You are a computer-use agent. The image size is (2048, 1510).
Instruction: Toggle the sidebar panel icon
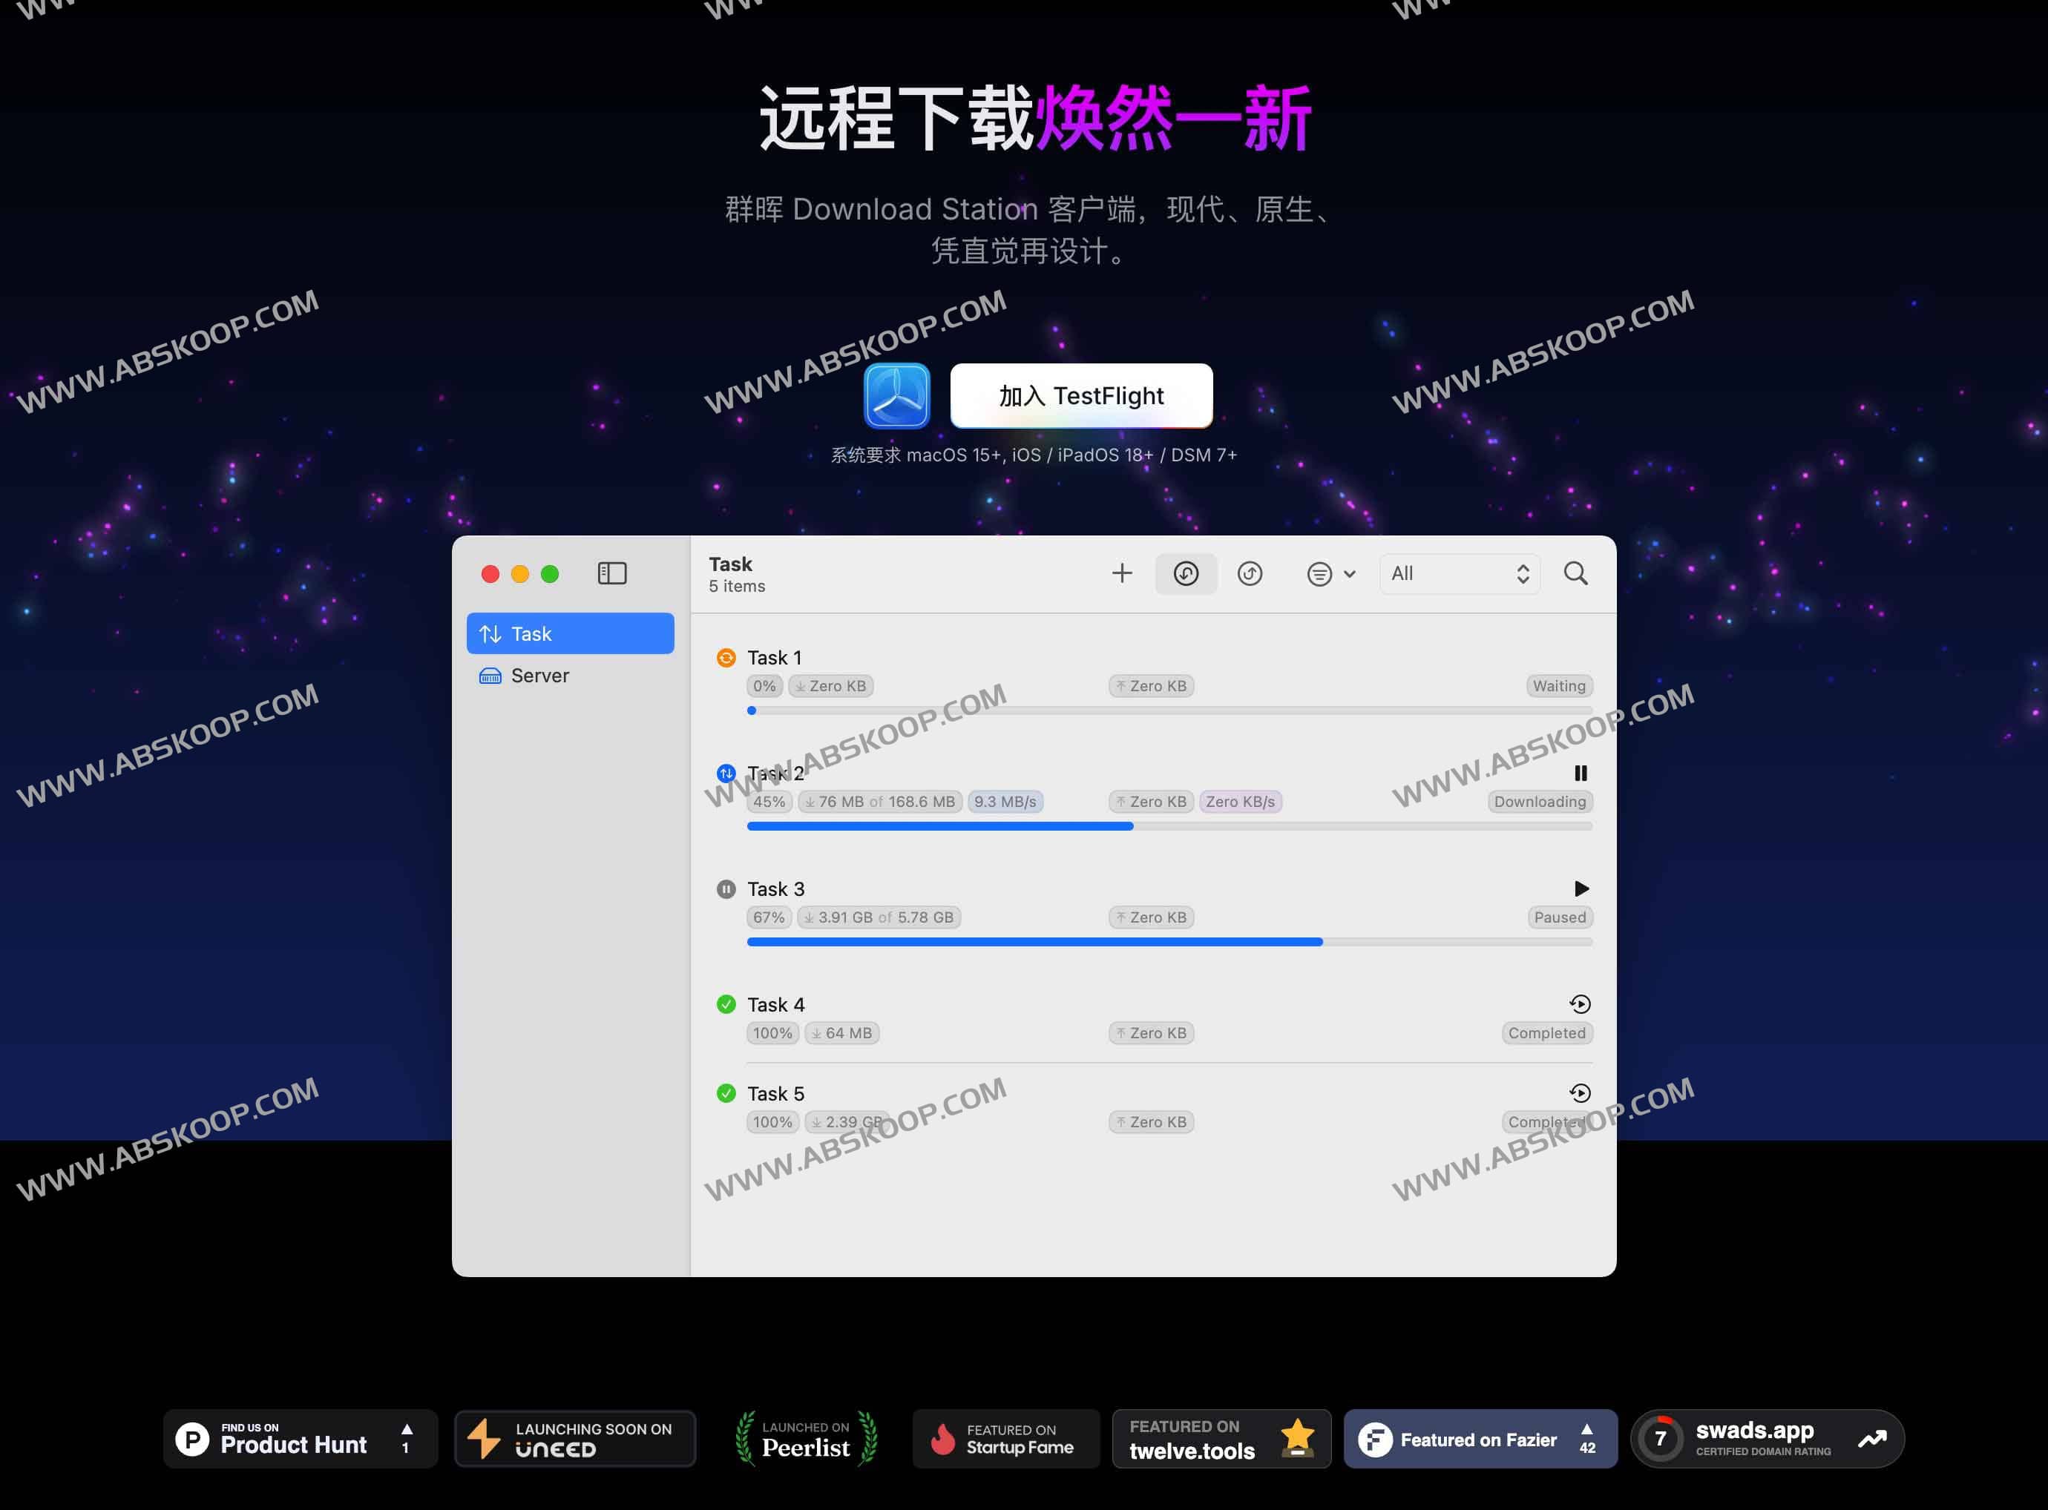tap(611, 573)
